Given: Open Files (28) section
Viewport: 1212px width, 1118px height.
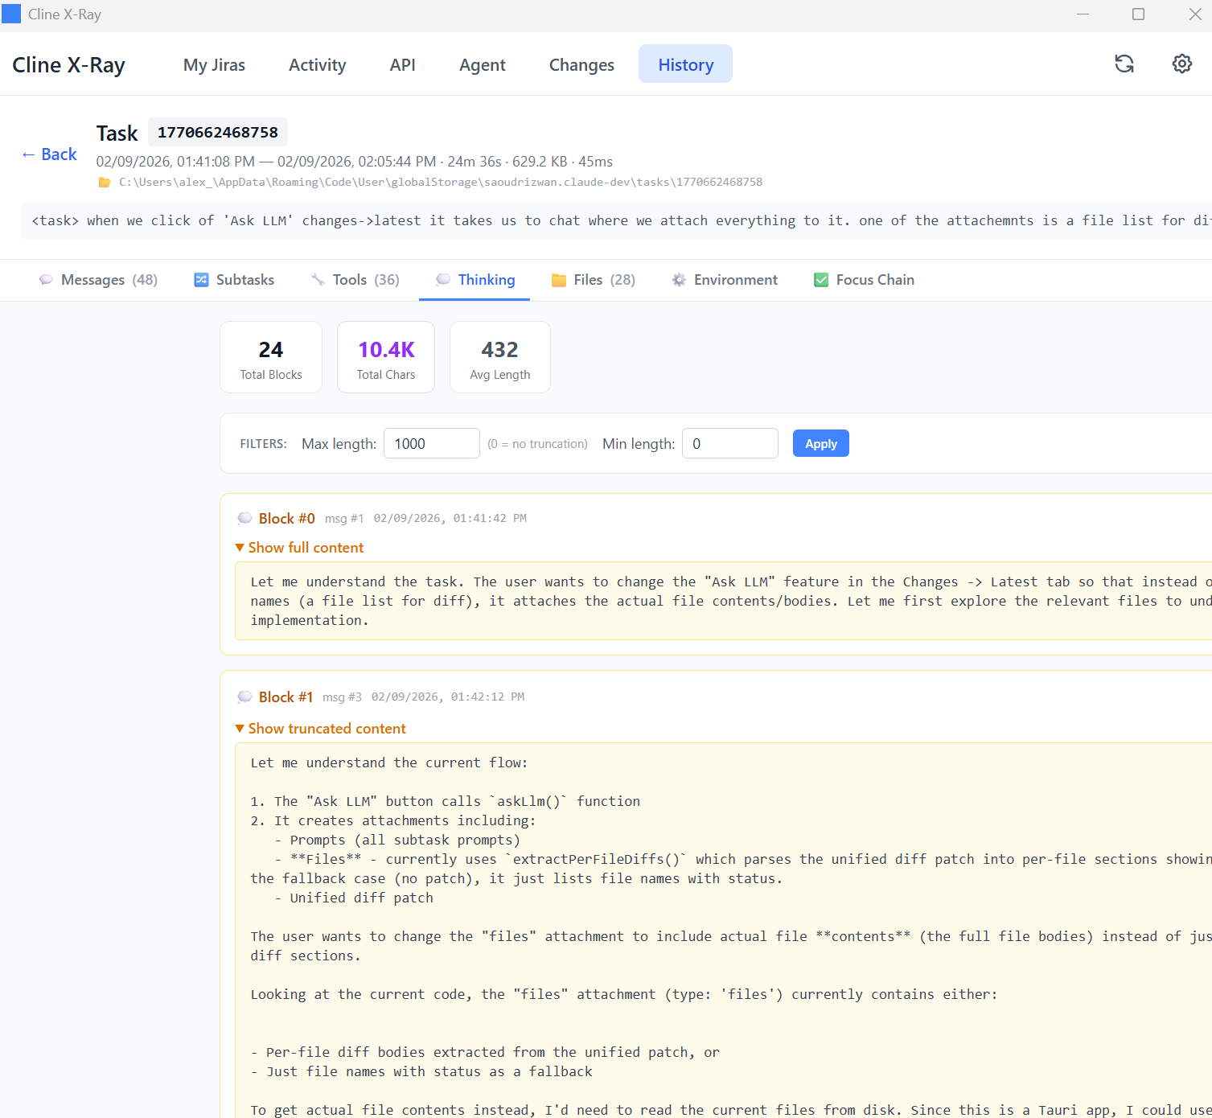Looking at the screenshot, I should pos(593,280).
